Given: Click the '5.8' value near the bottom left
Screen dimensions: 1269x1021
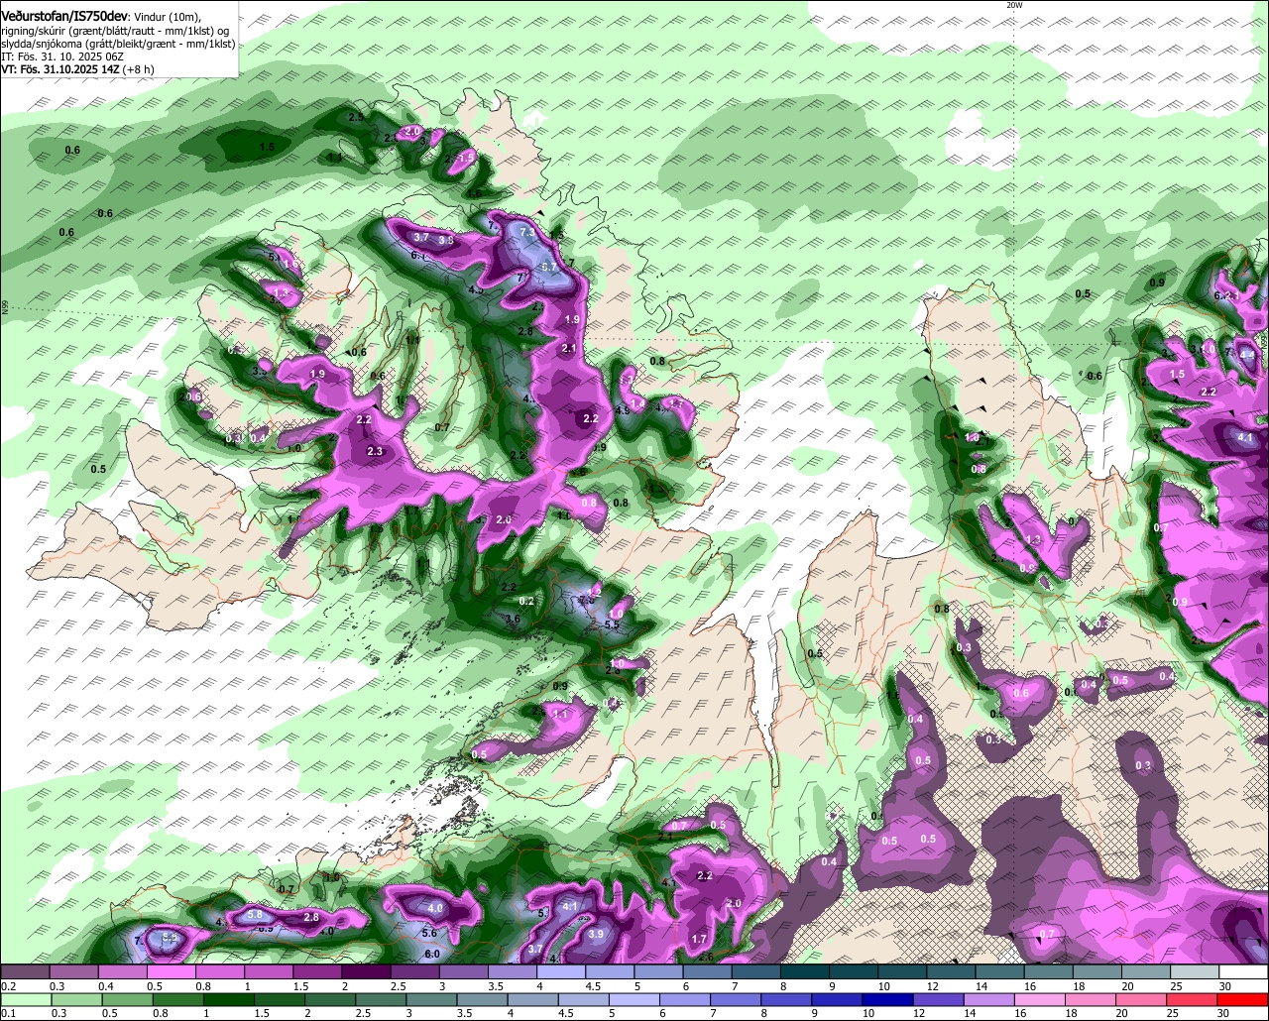Looking at the screenshot, I should [x=255, y=914].
